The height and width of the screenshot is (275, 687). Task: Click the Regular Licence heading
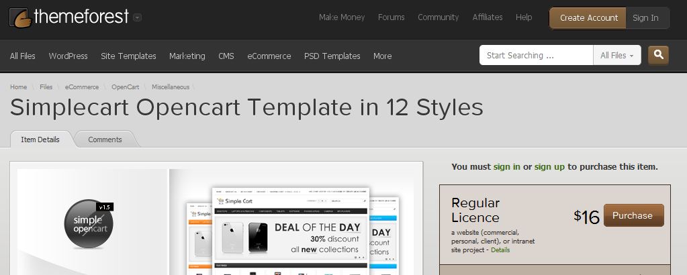click(475, 210)
